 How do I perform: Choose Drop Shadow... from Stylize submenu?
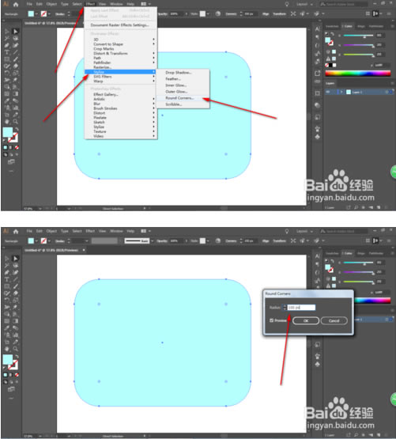(x=179, y=73)
